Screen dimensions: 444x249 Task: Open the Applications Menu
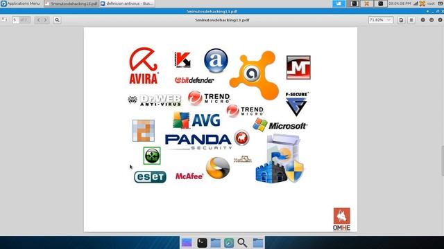tap(20, 3)
